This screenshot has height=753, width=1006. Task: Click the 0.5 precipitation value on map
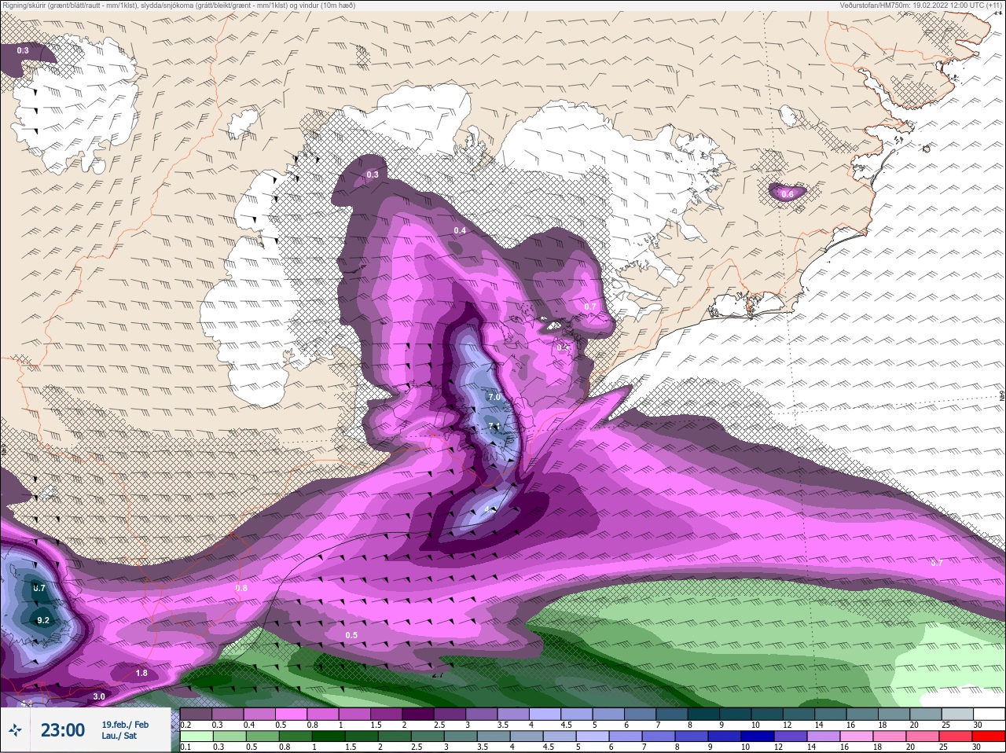[351, 635]
